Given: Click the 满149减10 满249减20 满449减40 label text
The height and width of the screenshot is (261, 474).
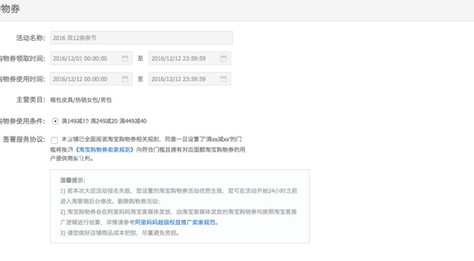Looking at the screenshot, I should (x=104, y=121).
